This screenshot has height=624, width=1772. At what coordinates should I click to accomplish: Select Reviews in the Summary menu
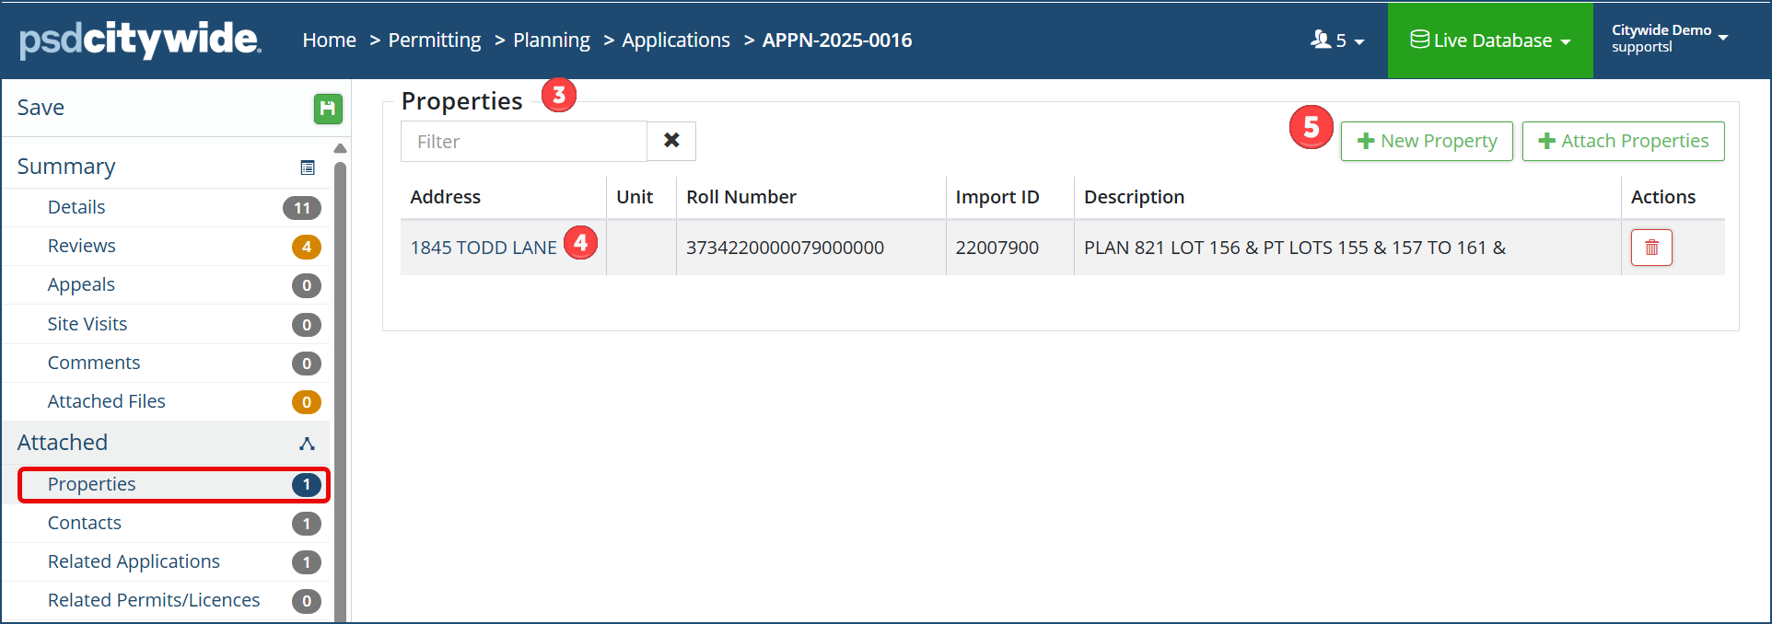click(x=82, y=246)
